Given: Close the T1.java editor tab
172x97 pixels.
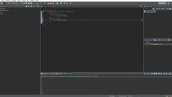Looking at the screenshot, I should click(x=48, y=6).
